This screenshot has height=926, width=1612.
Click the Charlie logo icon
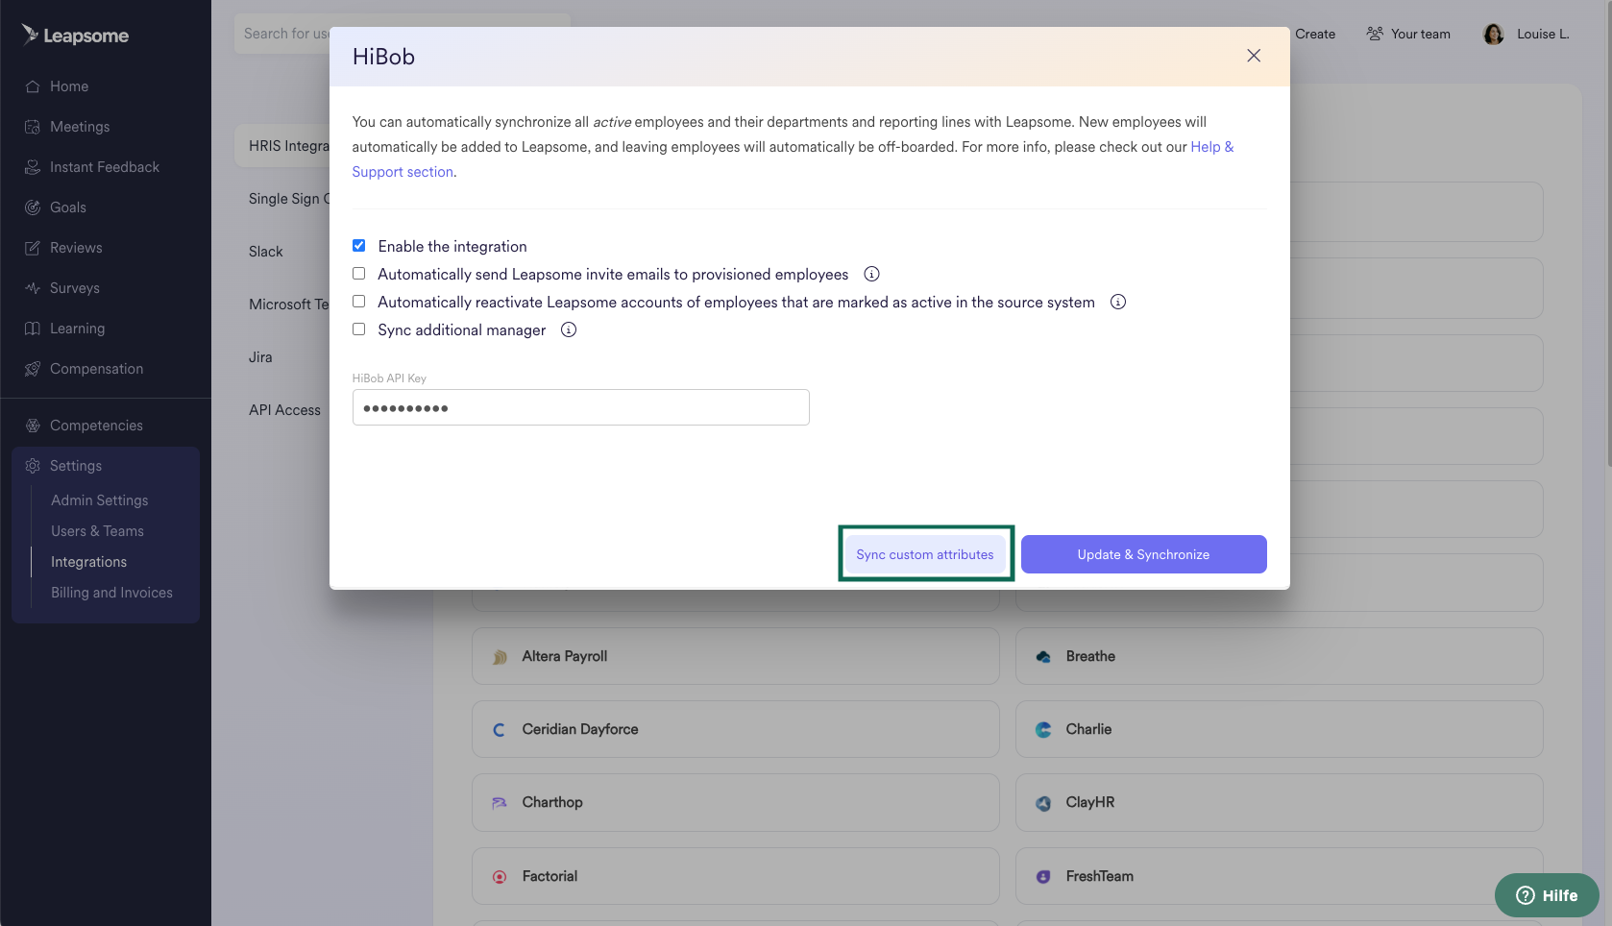click(x=1043, y=730)
